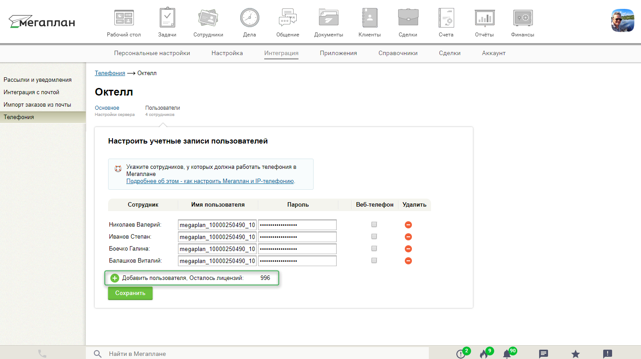This screenshot has height=359, width=641.
Task: Open Справочники menu item
Action: [x=398, y=53]
